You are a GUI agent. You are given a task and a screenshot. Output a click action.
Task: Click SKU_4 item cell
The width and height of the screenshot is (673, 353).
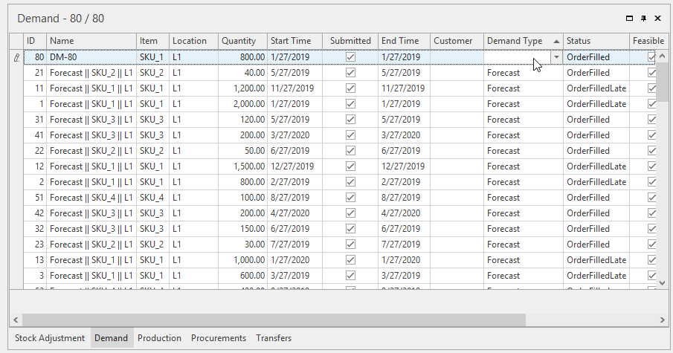click(152, 197)
